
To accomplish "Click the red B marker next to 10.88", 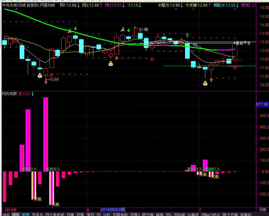I will point(51,75).
